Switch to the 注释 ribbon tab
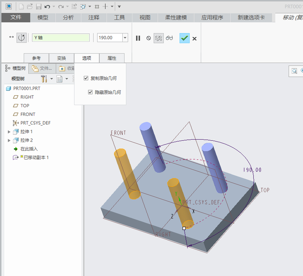Viewport: 303px width, 276px height. tap(94, 17)
